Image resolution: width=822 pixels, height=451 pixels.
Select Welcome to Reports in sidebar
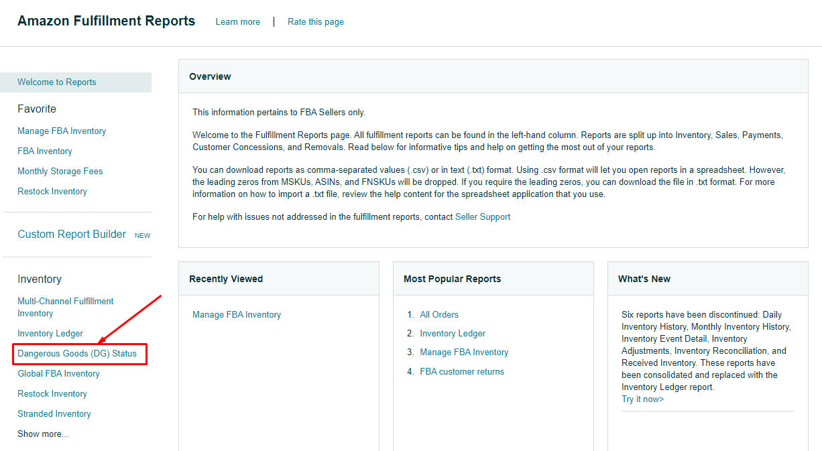[76, 82]
